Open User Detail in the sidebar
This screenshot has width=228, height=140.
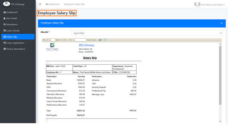tap(10, 19)
